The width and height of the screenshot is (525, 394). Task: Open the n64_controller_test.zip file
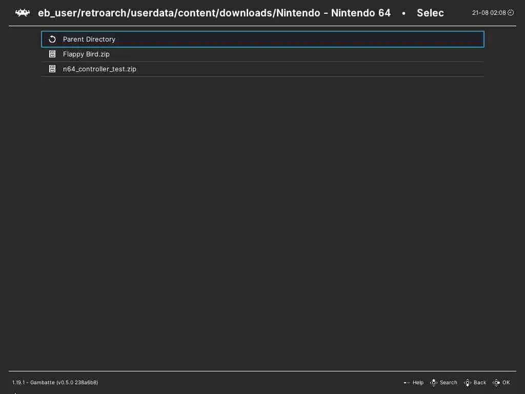[262, 69]
